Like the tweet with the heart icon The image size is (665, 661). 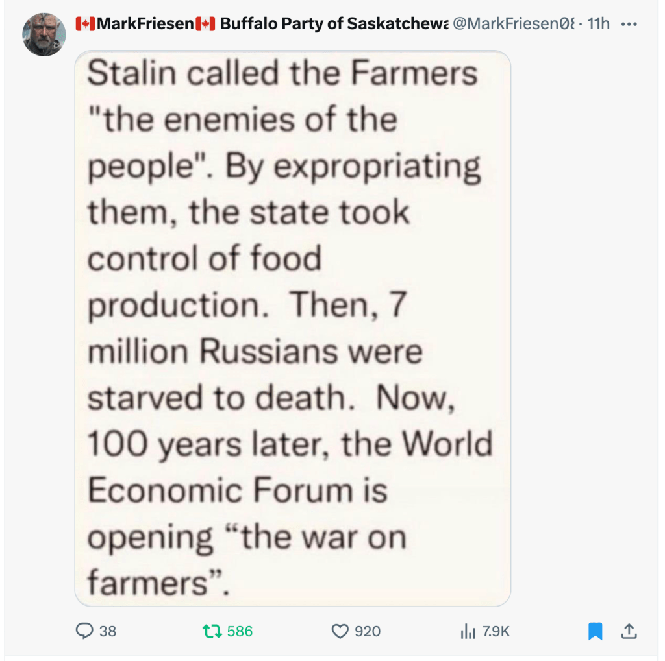[340, 631]
